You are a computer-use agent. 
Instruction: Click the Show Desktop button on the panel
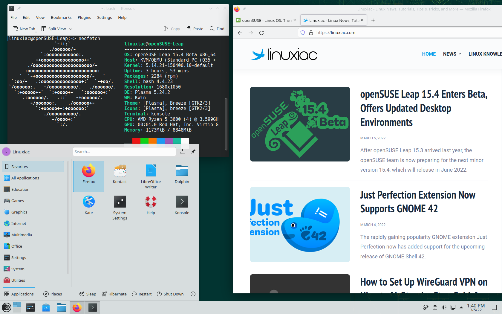click(x=494, y=307)
